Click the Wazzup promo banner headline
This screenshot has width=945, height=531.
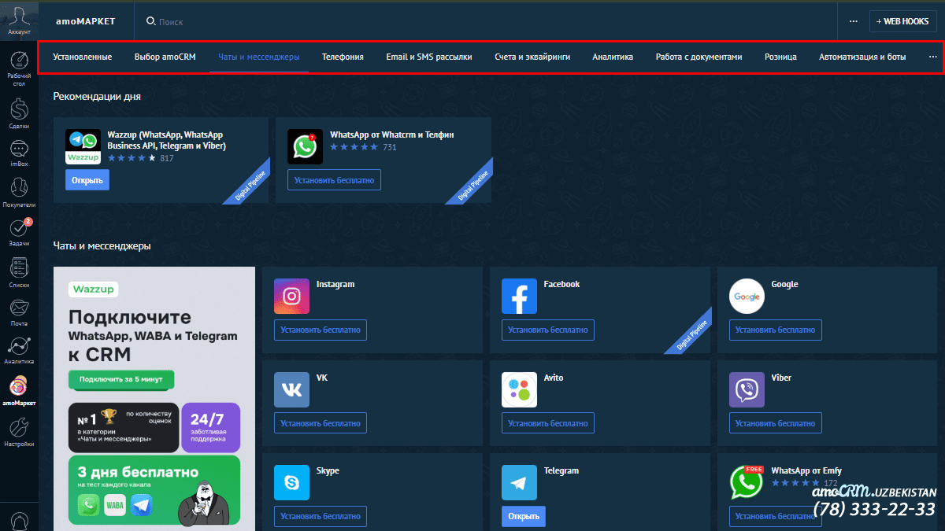tap(153, 334)
